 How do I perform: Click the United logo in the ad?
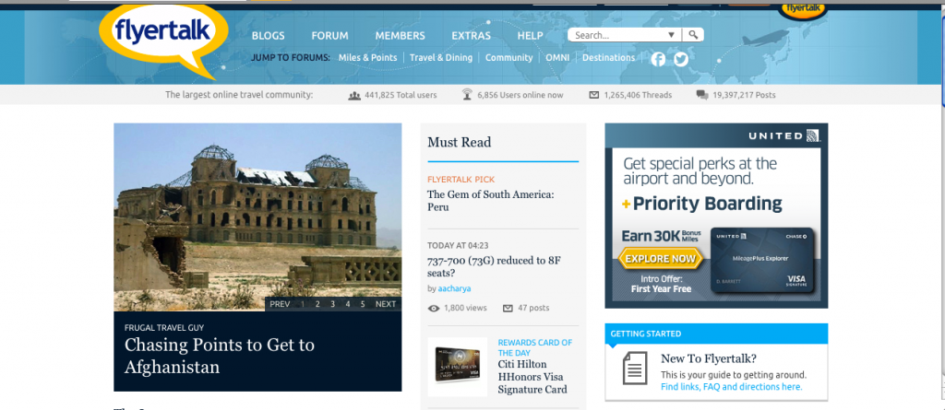click(784, 135)
